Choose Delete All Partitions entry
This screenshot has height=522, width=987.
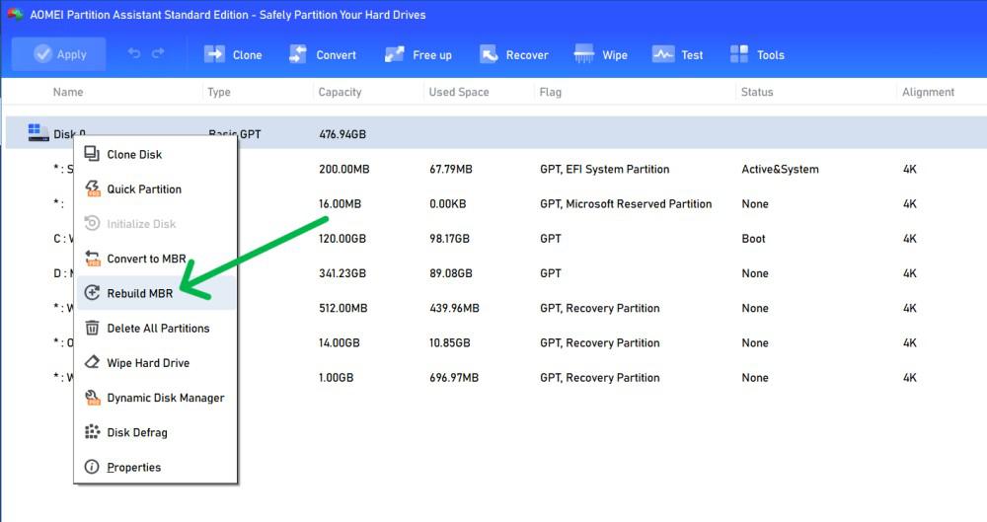[x=156, y=328]
